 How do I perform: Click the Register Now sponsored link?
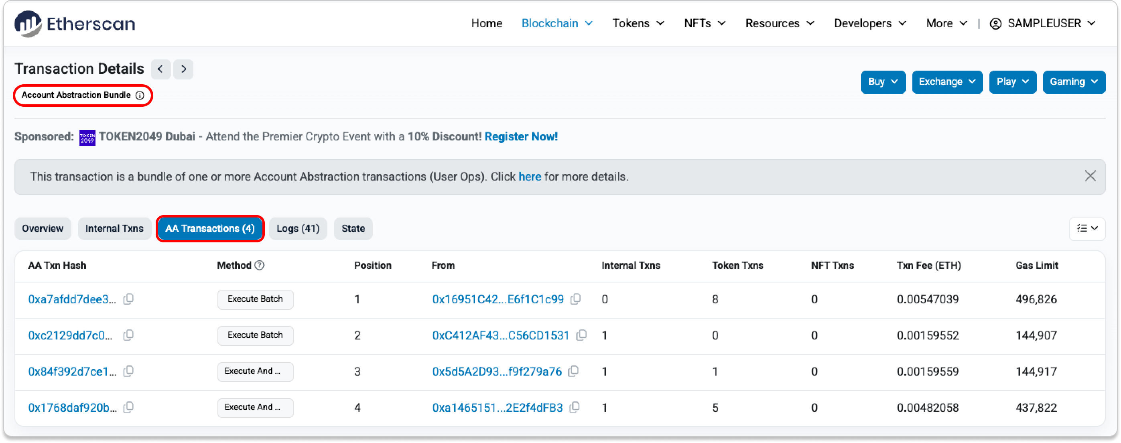coord(520,137)
